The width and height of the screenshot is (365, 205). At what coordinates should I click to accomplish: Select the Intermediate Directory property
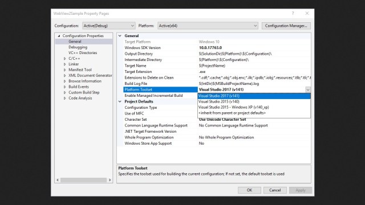[143, 60]
